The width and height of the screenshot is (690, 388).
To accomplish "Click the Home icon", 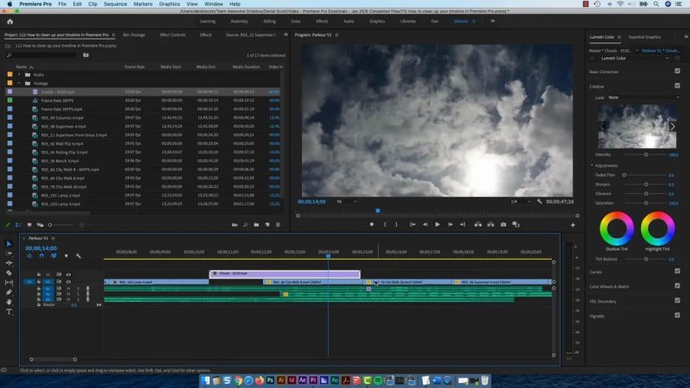I will [x=10, y=22].
